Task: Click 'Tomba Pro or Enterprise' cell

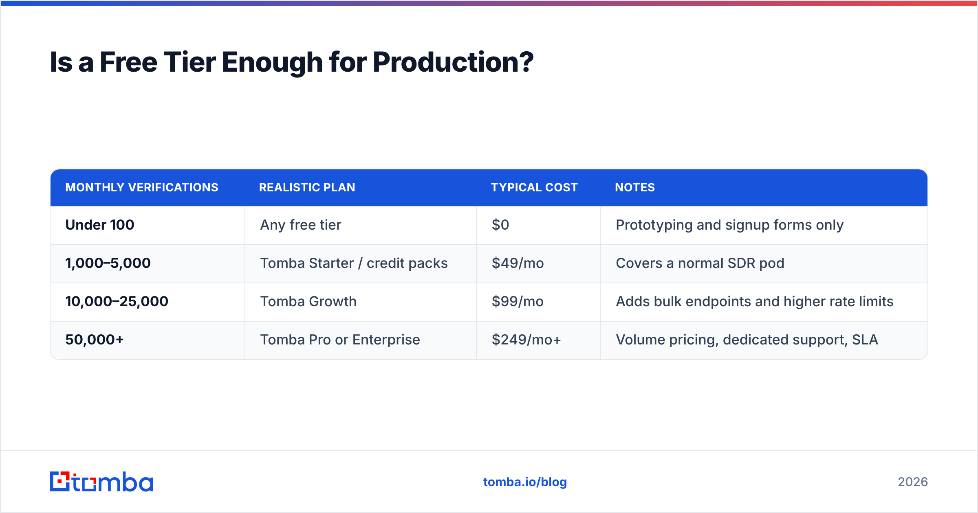Action: click(361, 340)
